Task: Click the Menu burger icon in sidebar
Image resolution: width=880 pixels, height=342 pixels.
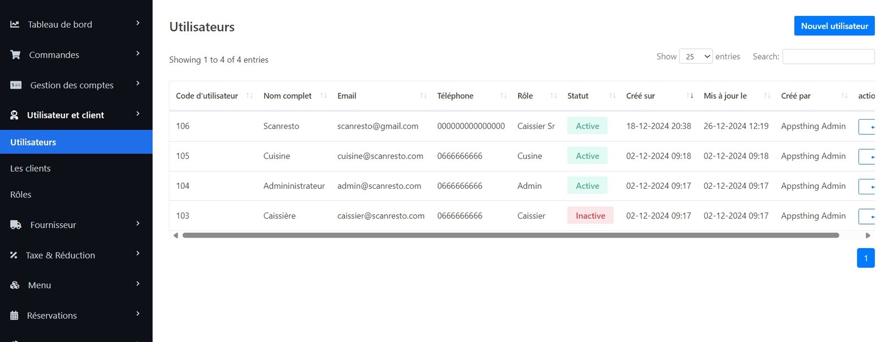Action: pos(15,285)
